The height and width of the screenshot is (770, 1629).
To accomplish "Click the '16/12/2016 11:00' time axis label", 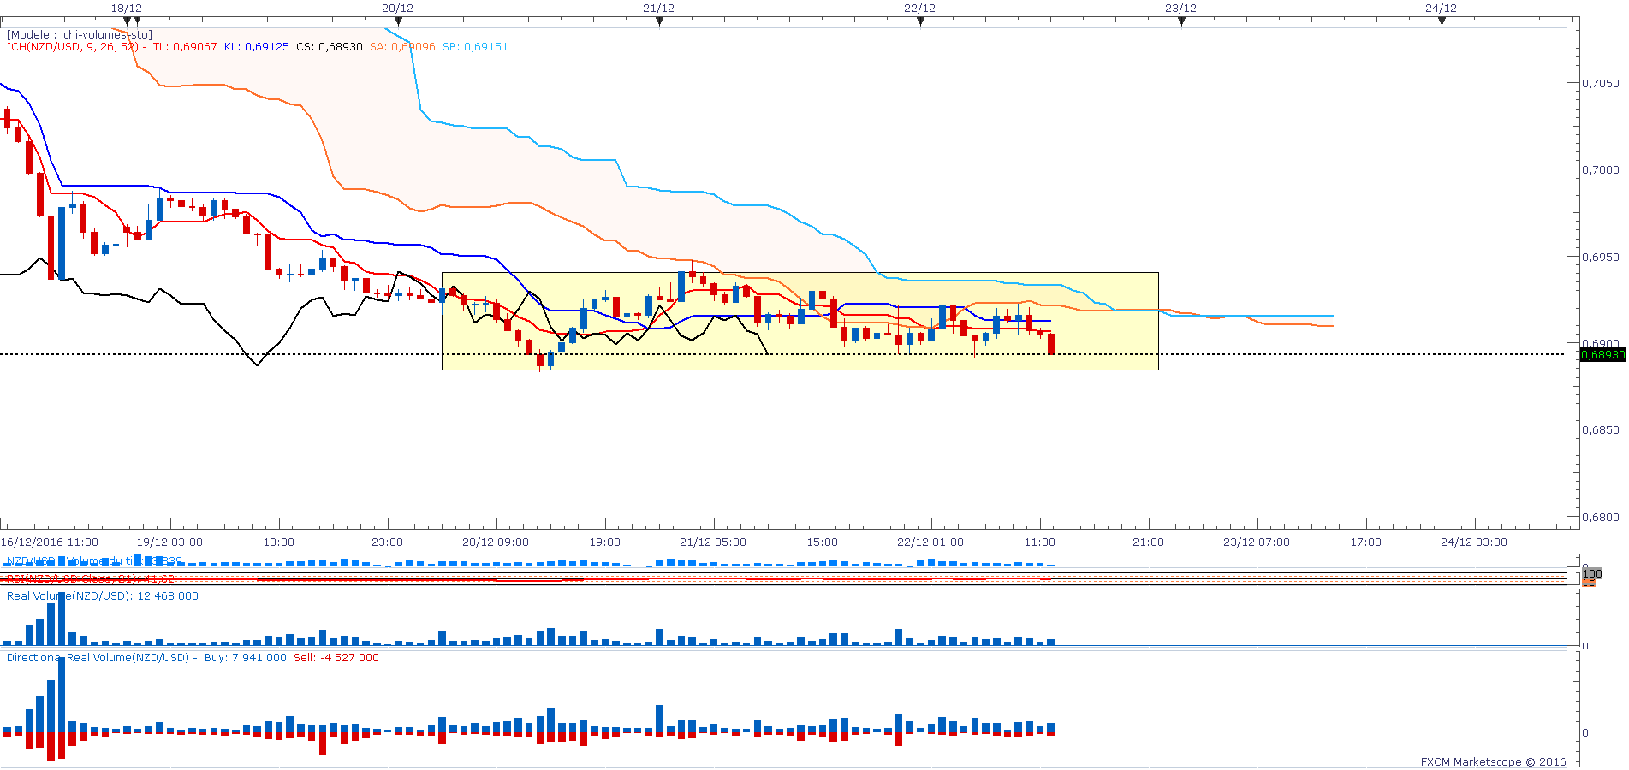I will click(49, 542).
